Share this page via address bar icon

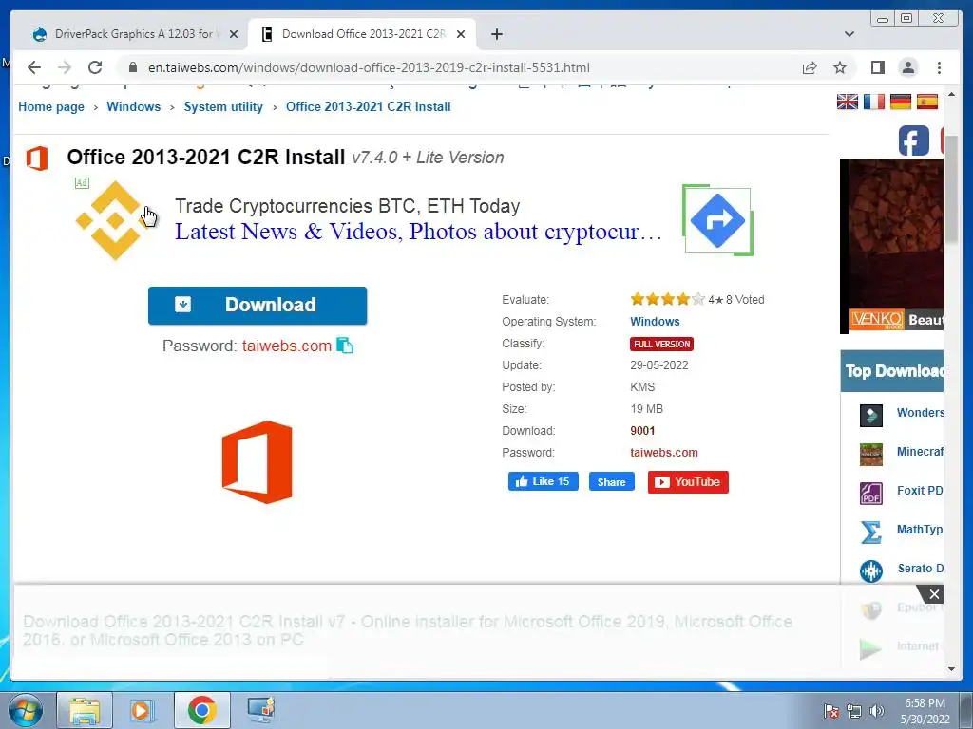pyautogui.click(x=810, y=67)
